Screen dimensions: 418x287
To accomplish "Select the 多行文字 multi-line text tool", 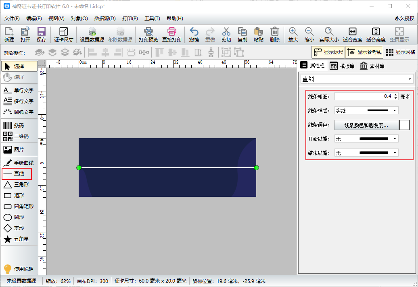I will [19, 101].
